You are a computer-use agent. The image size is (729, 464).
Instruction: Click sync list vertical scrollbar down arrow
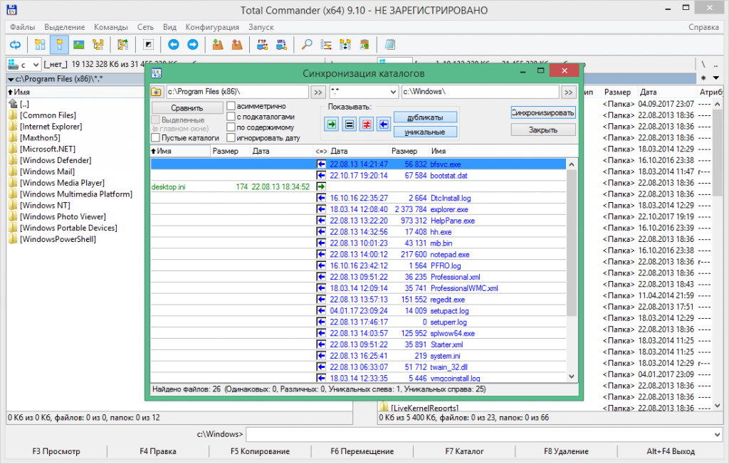coord(572,376)
